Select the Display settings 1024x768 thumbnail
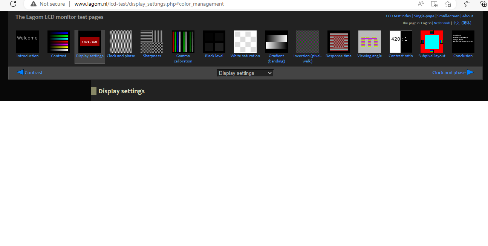The height and width of the screenshot is (246, 488). (x=90, y=42)
